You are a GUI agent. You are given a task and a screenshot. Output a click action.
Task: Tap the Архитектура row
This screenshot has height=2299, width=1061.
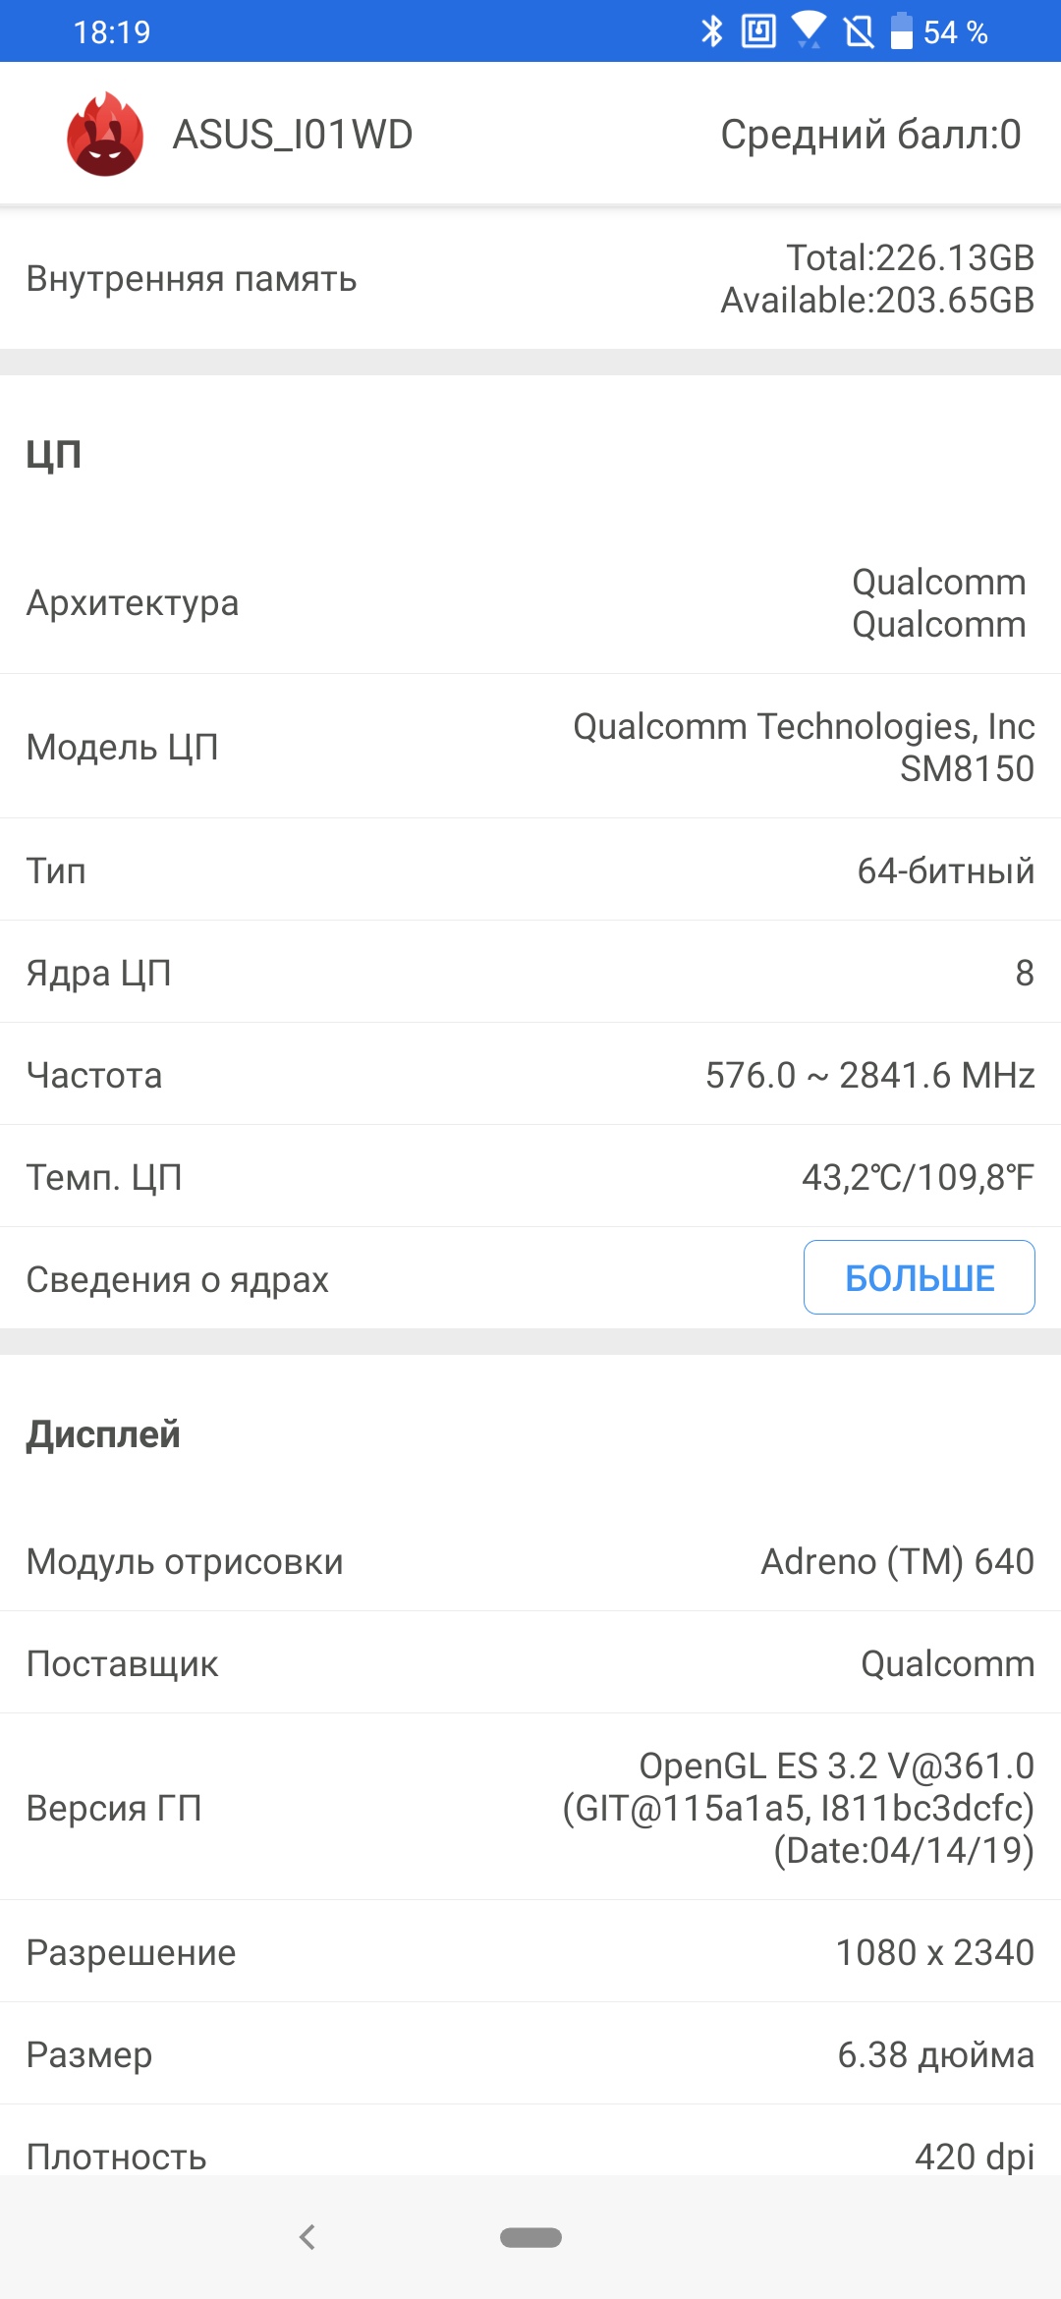point(530,603)
